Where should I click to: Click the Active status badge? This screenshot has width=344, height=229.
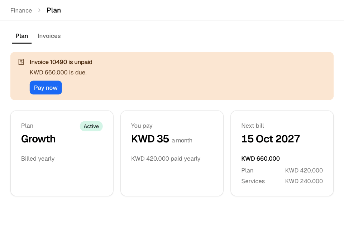coord(91,126)
